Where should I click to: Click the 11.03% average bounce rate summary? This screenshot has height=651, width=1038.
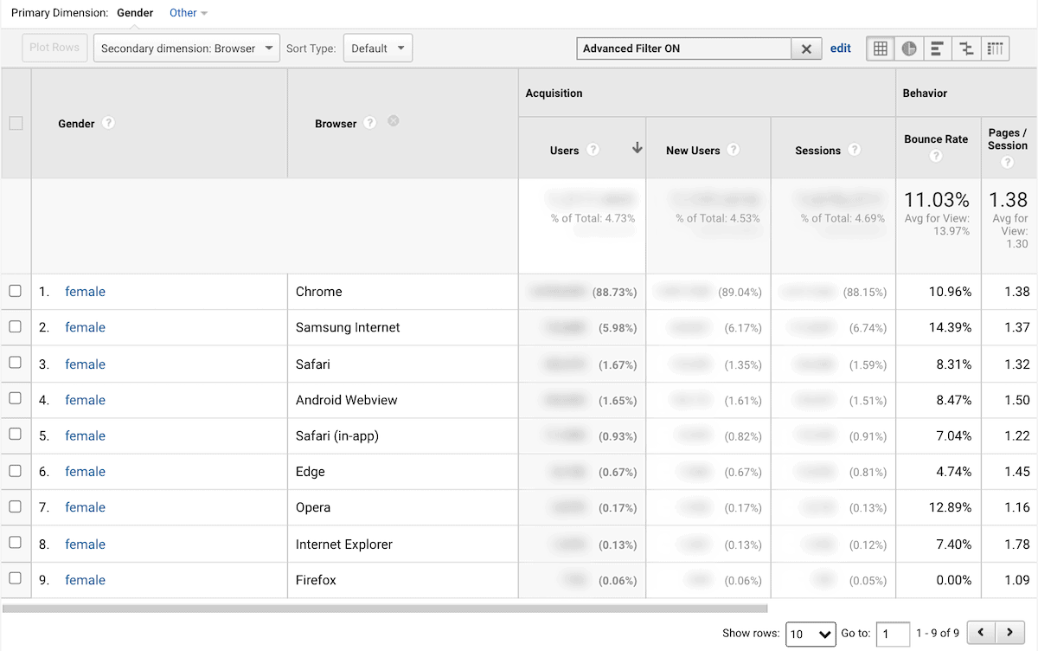tap(937, 200)
